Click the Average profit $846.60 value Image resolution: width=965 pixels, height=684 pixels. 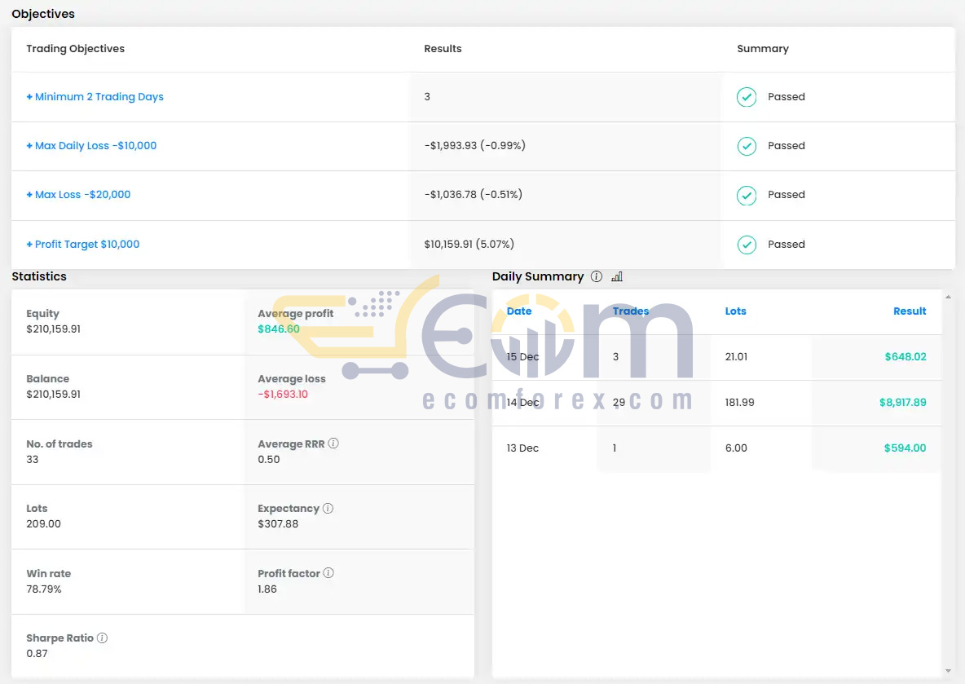point(278,329)
